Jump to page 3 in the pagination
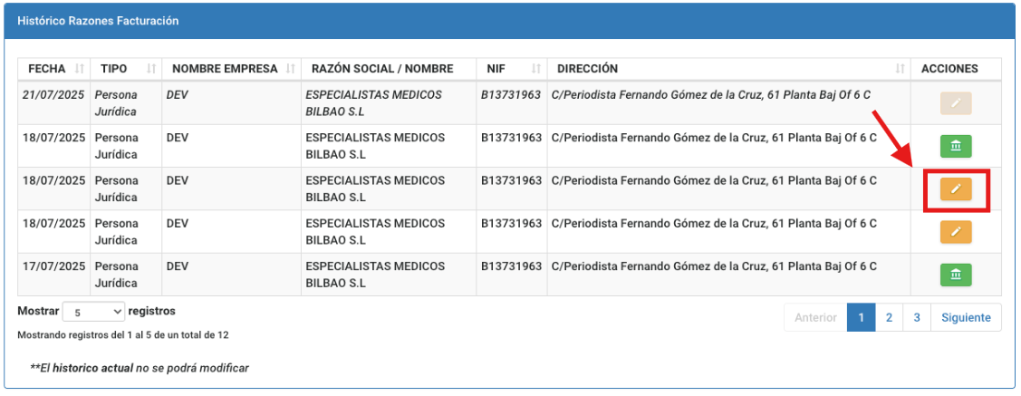 point(917,318)
